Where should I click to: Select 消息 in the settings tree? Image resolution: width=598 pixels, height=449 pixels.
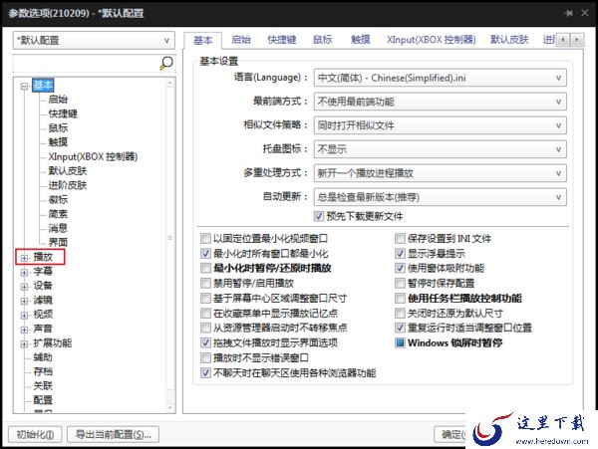58,228
